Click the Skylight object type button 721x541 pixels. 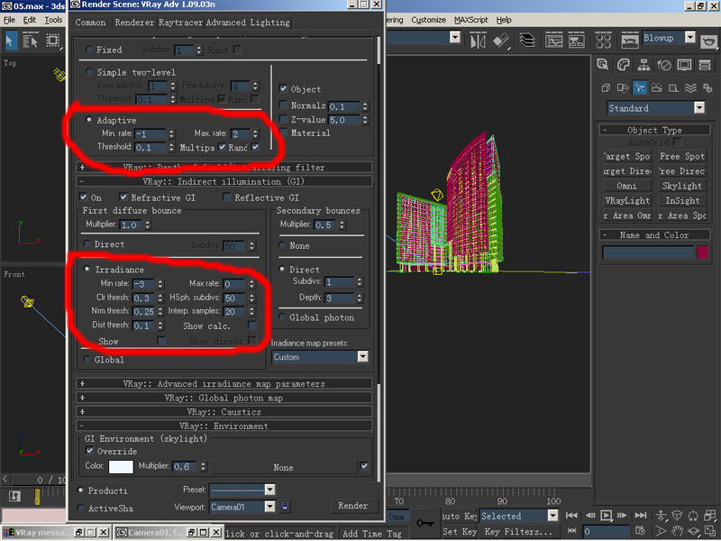coord(682,186)
